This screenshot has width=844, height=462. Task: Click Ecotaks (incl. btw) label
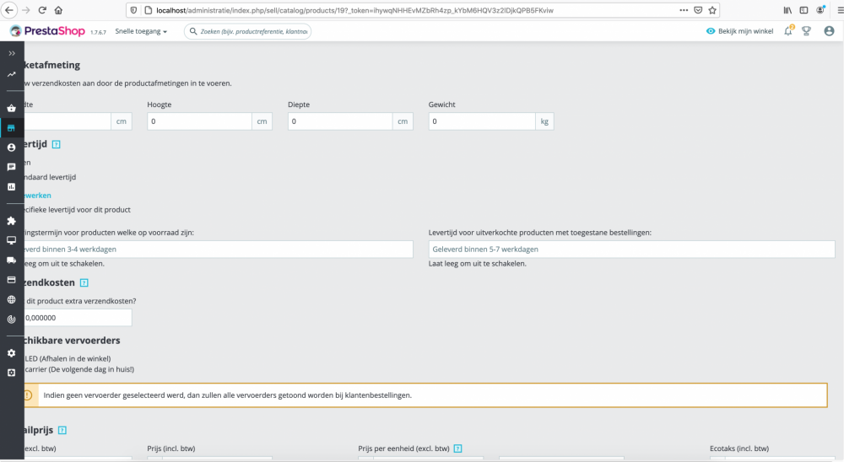739,449
